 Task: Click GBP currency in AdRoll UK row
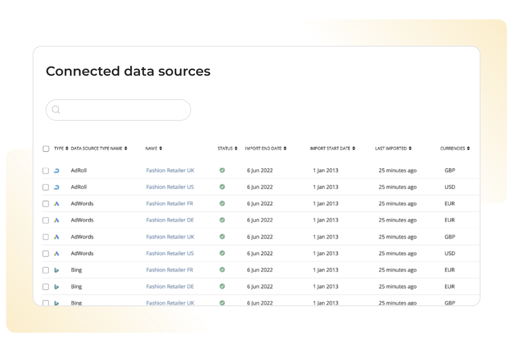point(450,170)
